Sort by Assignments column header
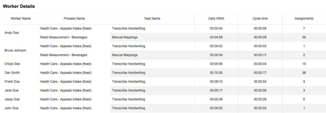326x113 pixels. (304, 19)
